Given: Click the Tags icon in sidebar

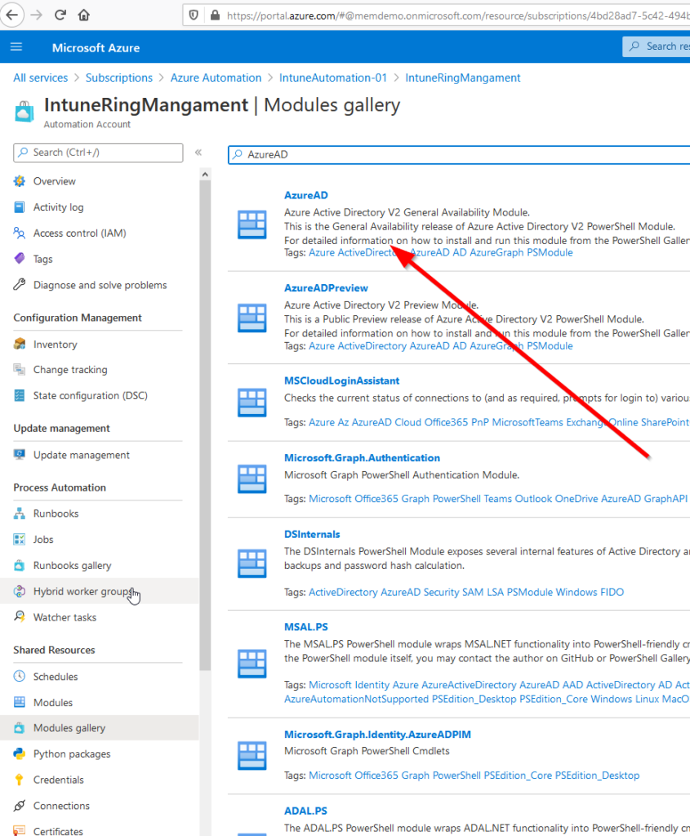Looking at the screenshot, I should 20,259.
